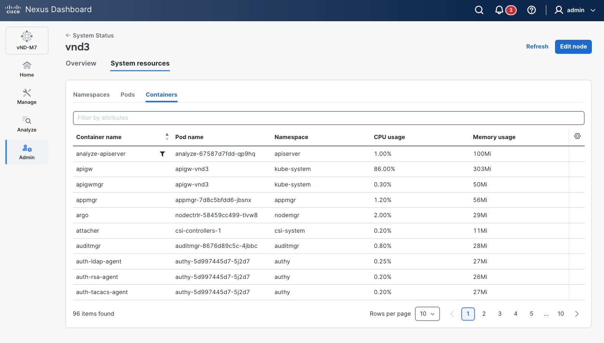Select the argo container row
Viewport: 604px width, 343px height.
point(329,215)
